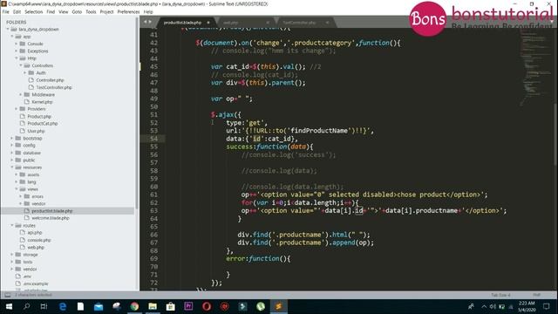Open console.php under routes
Viewport: 558px width, 314px height.
(x=38, y=240)
